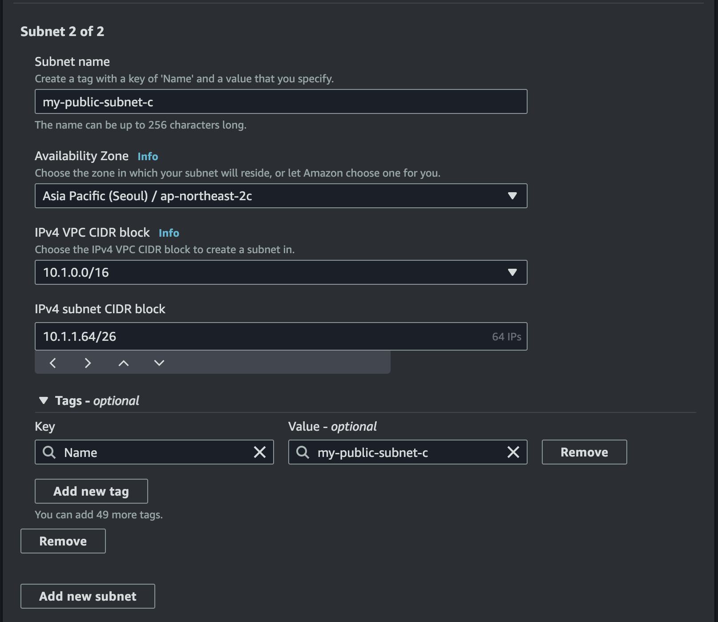Viewport: 718px width, 622px height.
Task: Click the search icon in the Key field
Action: [x=49, y=452]
